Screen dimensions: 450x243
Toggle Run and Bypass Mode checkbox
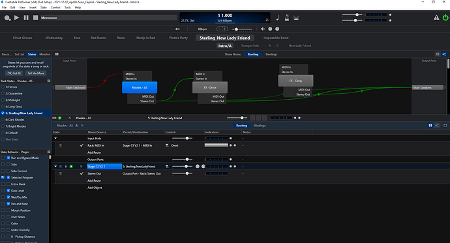[8, 158]
